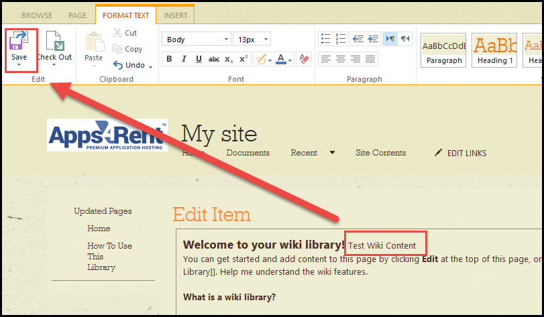Toggle underline formatting
Viewport: 544px width, 317px height.
199,59
